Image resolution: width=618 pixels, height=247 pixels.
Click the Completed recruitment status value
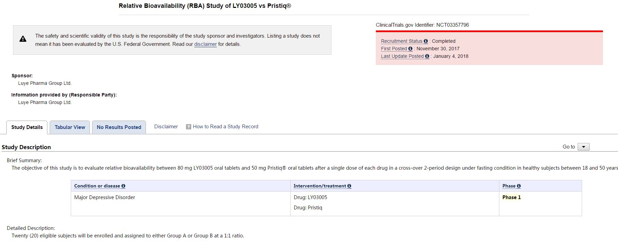444,41
